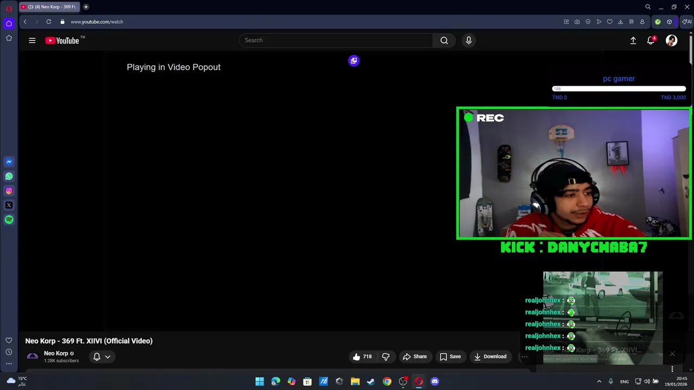The width and height of the screenshot is (694, 390).
Task: Expand the notification preference chevron
Action: click(107, 356)
